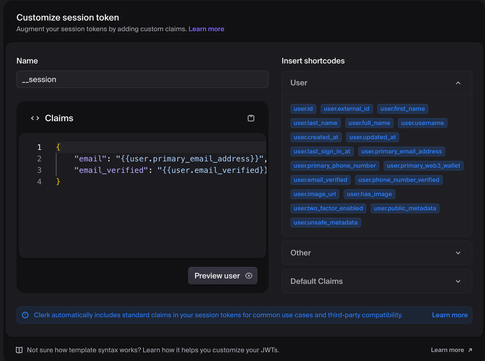Image resolution: width=485 pixels, height=361 pixels.
Task: Click the info icon in the Clerk notice
Action: 25,315
